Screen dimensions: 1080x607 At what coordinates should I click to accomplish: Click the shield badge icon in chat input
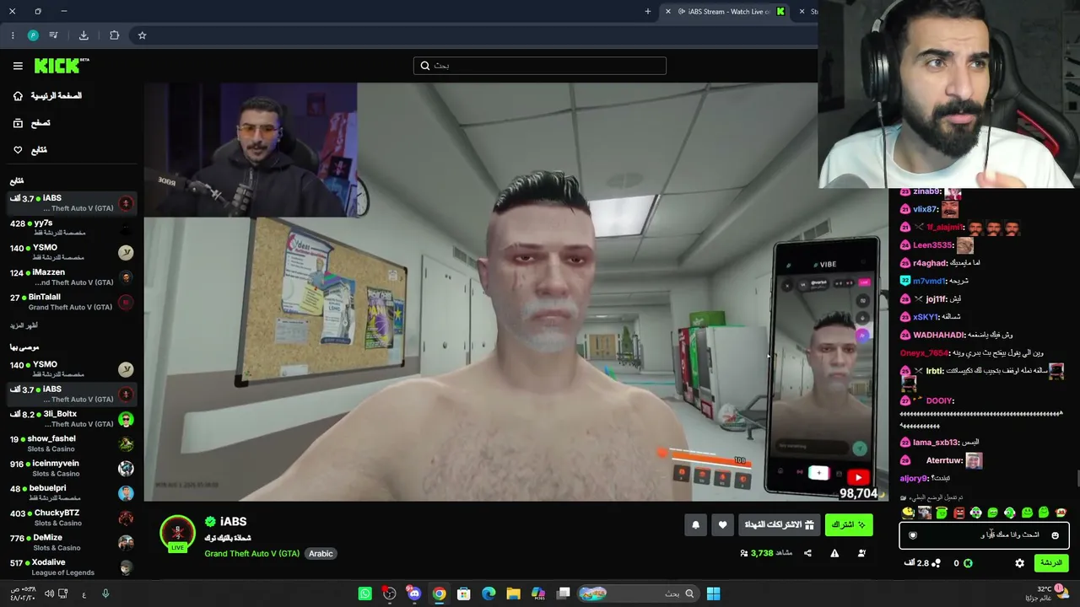click(x=913, y=535)
